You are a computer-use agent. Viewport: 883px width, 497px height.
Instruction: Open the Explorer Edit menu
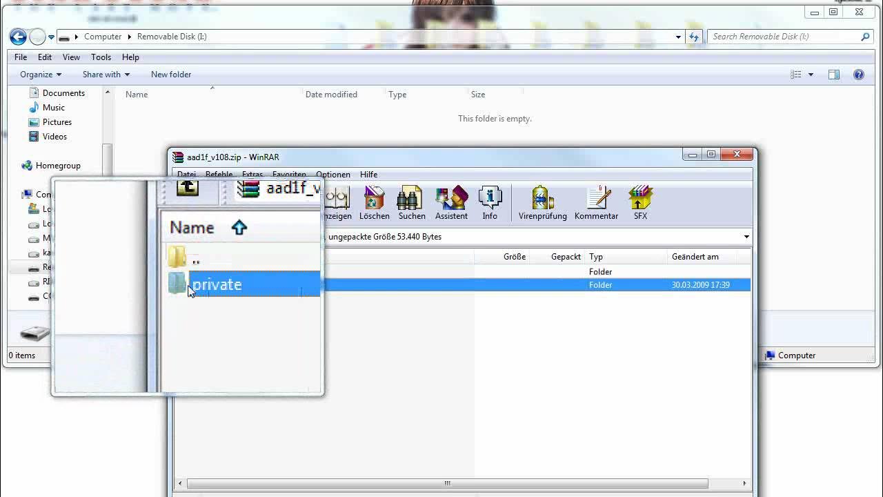point(45,57)
